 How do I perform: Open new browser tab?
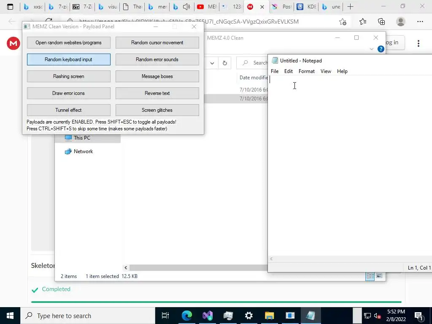tap(350, 7)
